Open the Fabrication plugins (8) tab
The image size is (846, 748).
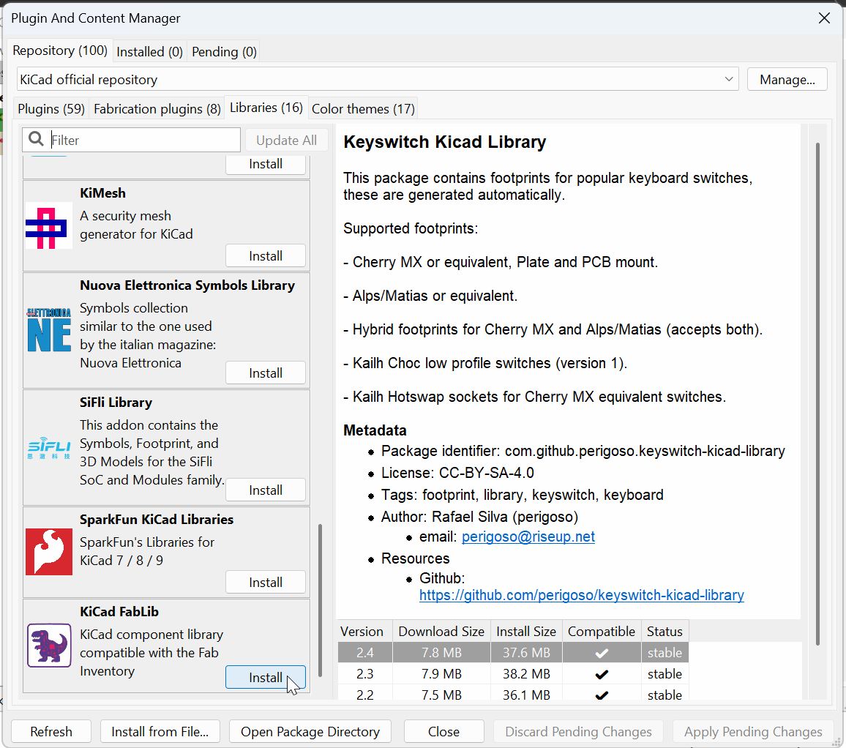[x=157, y=108]
